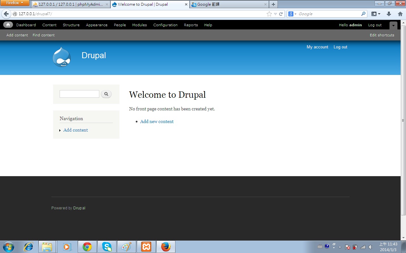Click the Drupal home icon in admin toolbar
Screen dimensions: 406x253
point(8,25)
